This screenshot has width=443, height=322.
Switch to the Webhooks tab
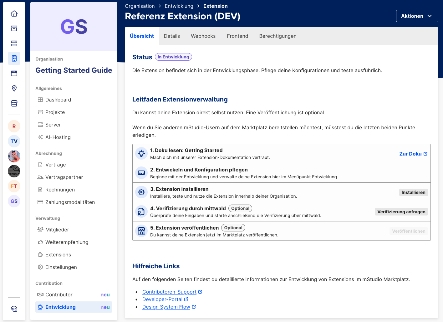pos(203,36)
